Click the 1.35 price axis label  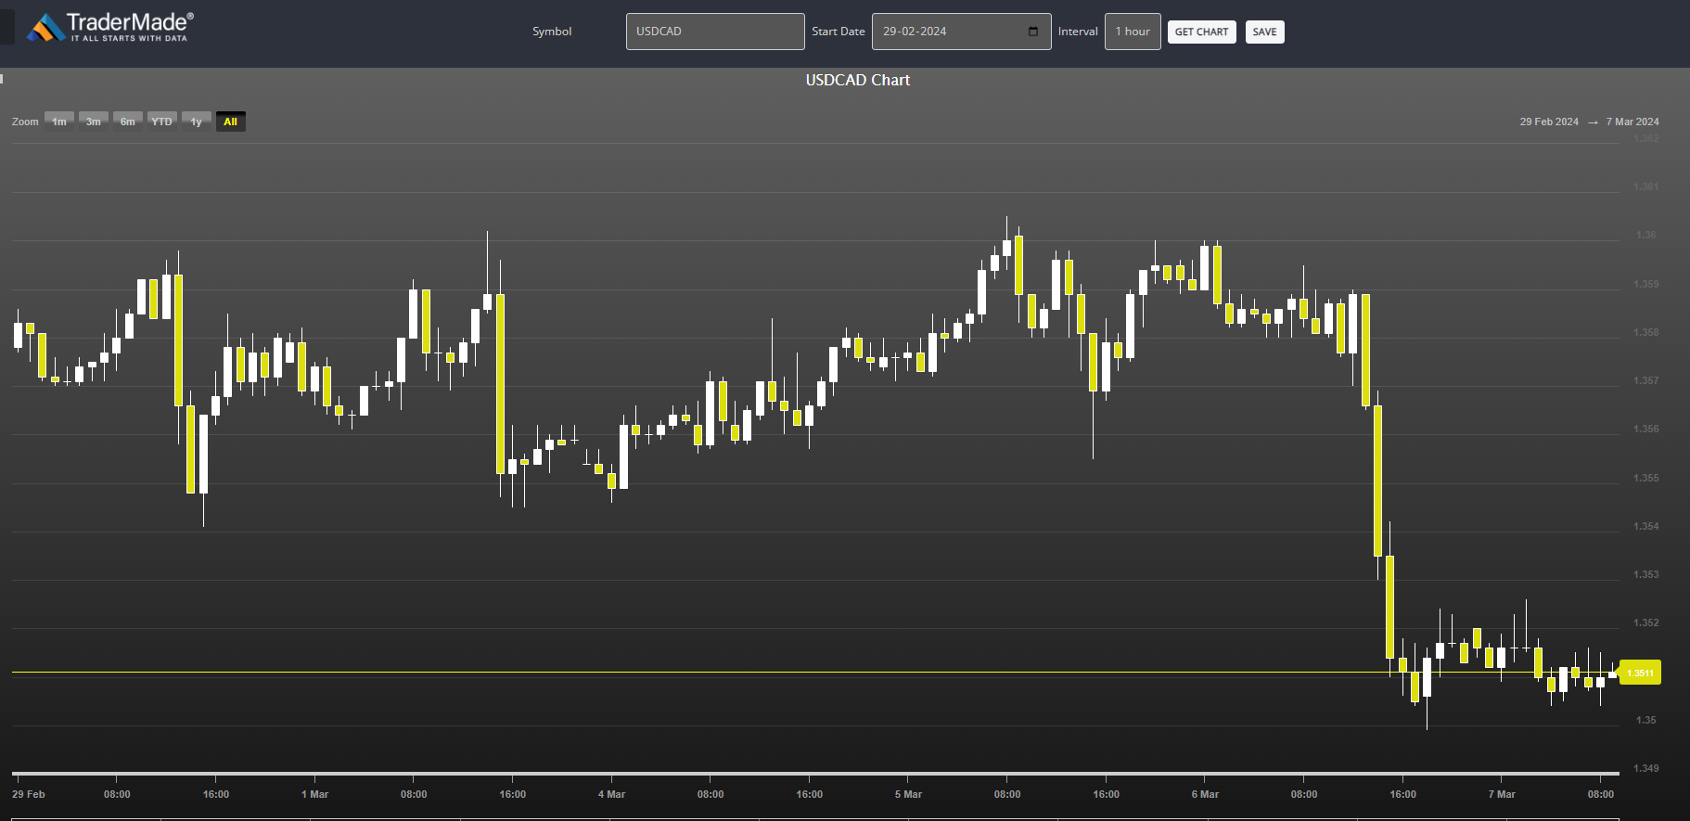1645,720
